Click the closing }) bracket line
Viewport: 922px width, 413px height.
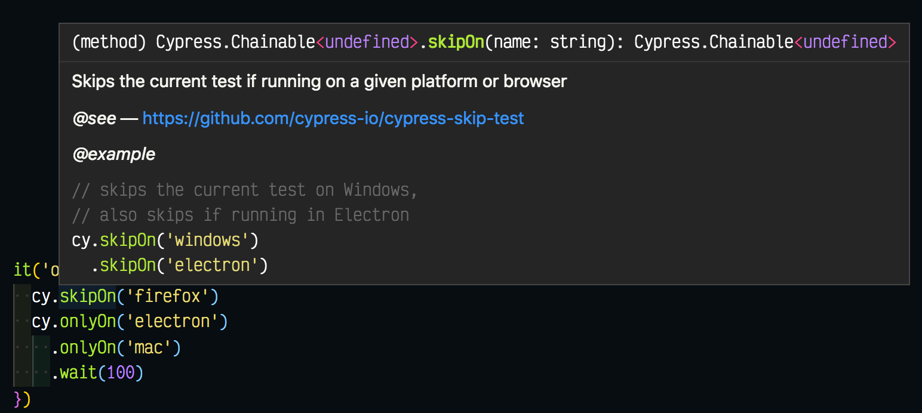[22, 398]
